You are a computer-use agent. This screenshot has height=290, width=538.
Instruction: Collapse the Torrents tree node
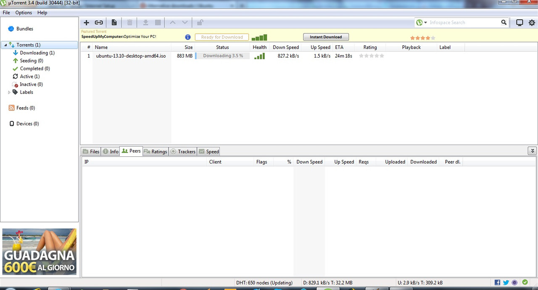click(x=5, y=45)
